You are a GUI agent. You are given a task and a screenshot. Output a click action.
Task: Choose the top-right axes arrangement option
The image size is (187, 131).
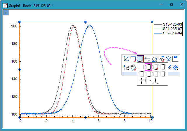click(x=162, y=67)
